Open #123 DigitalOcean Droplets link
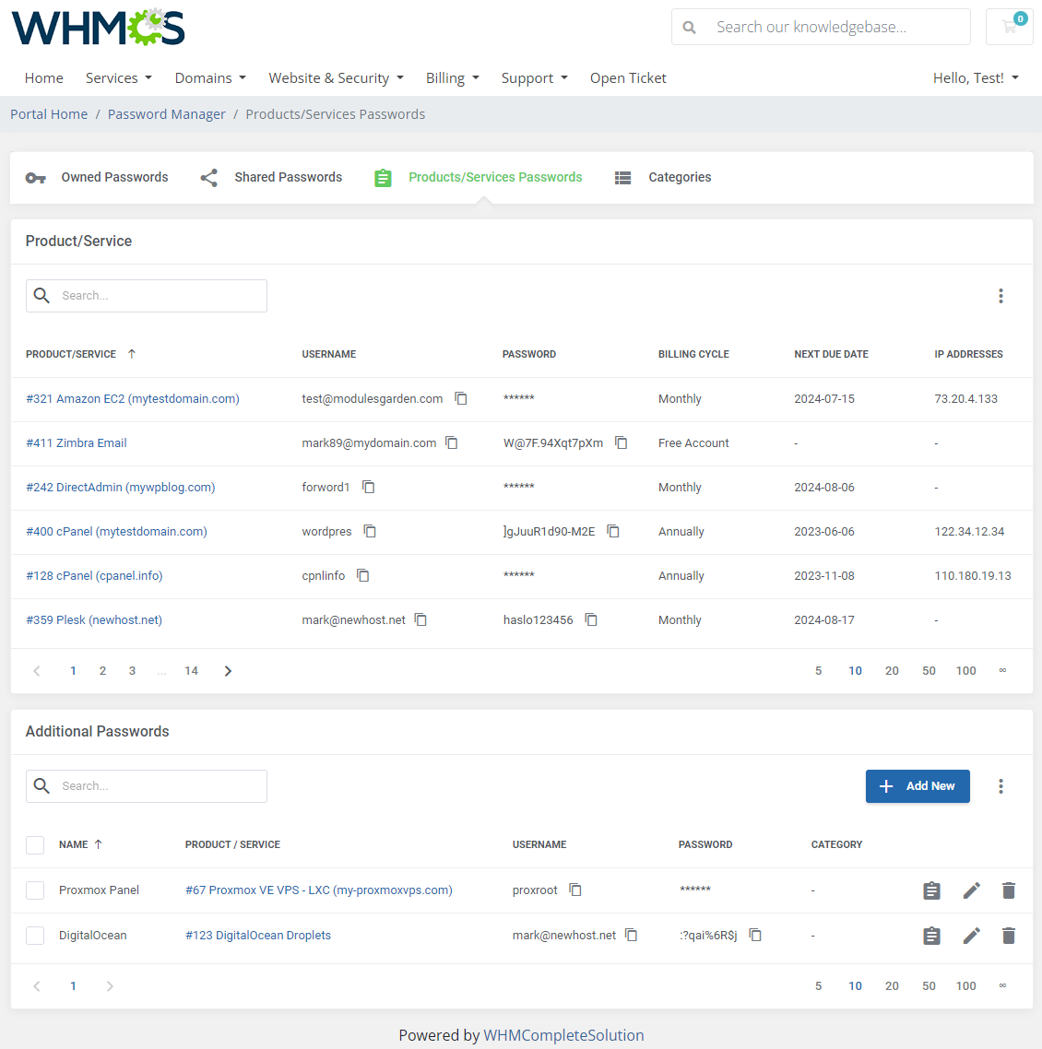This screenshot has width=1042, height=1049. tap(257, 935)
